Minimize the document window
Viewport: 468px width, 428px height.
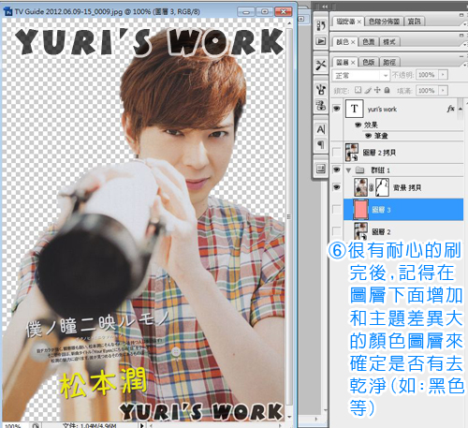coord(246,12)
